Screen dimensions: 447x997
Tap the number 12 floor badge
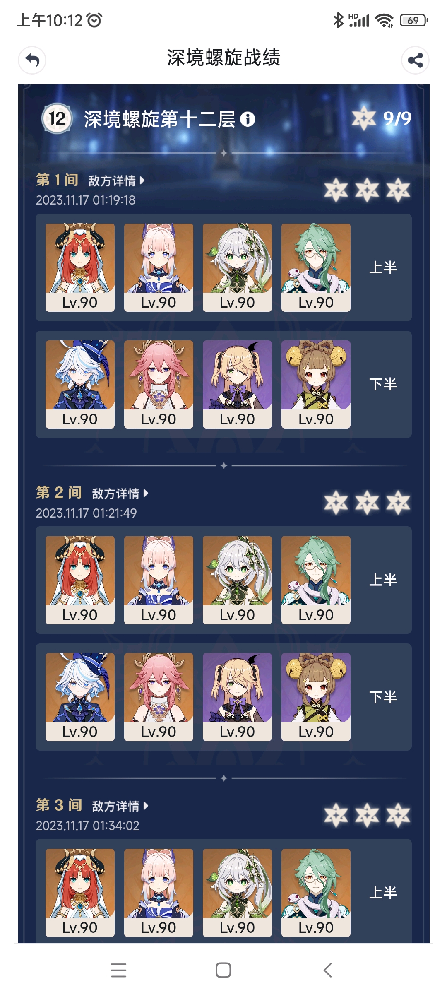pyautogui.click(x=57, y=119)
